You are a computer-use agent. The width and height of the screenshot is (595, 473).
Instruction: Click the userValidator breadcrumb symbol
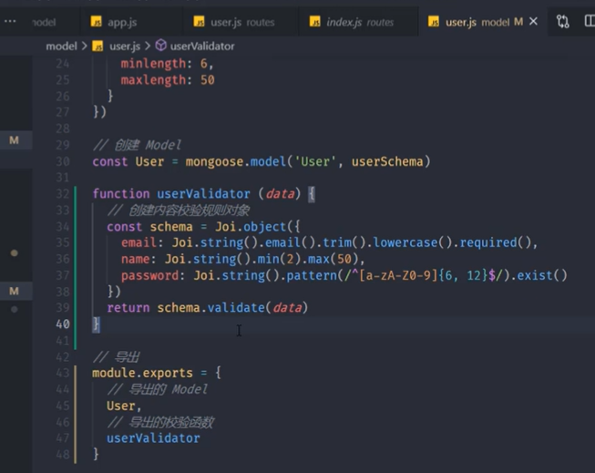[x=202, y=46]
